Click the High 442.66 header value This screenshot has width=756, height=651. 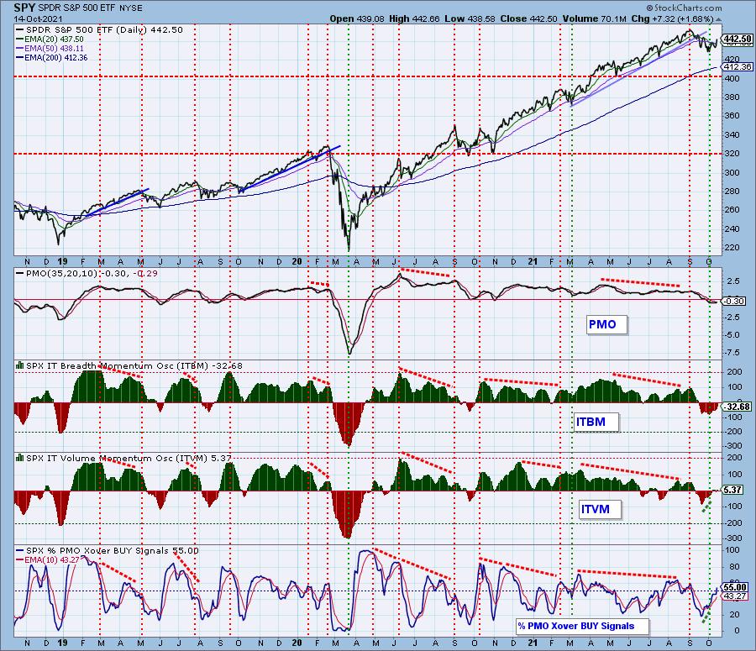pyautogui.click(x=414, y=18)
